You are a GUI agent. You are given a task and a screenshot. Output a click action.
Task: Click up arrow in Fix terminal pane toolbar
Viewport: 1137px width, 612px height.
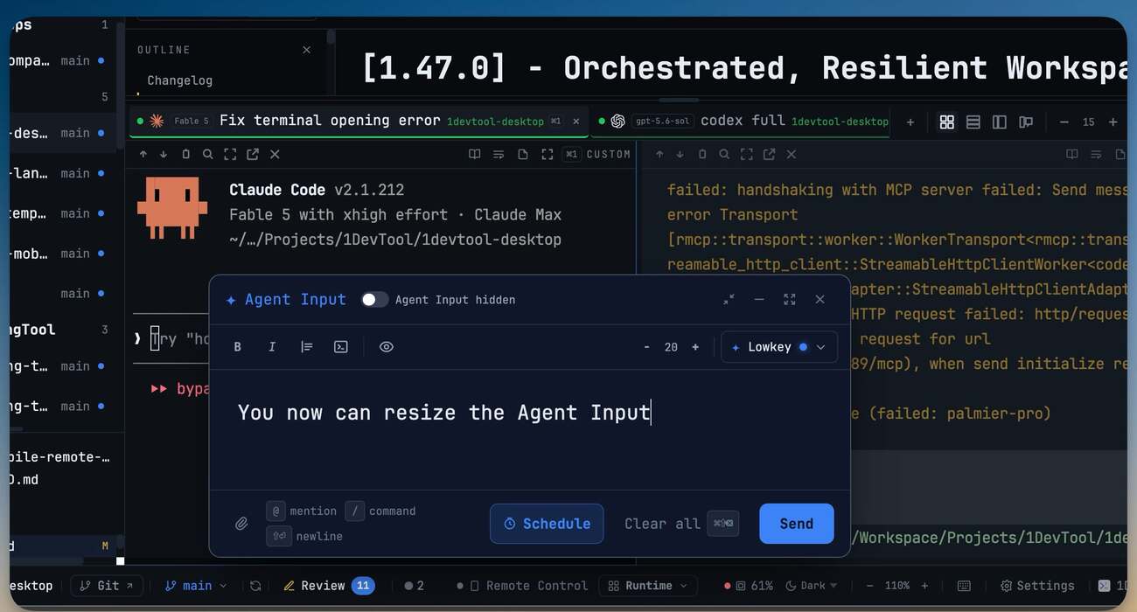[x=143, y=154]
